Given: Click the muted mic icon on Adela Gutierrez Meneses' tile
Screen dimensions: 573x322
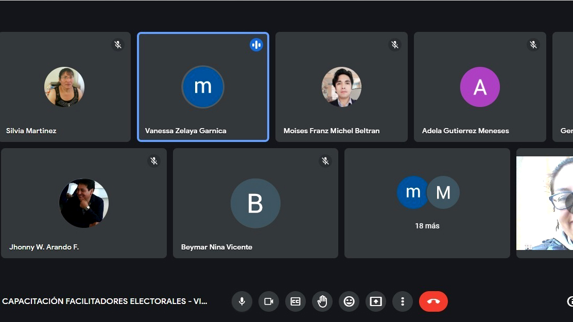Looking at the screenshot, I should [x=533, y=45].
